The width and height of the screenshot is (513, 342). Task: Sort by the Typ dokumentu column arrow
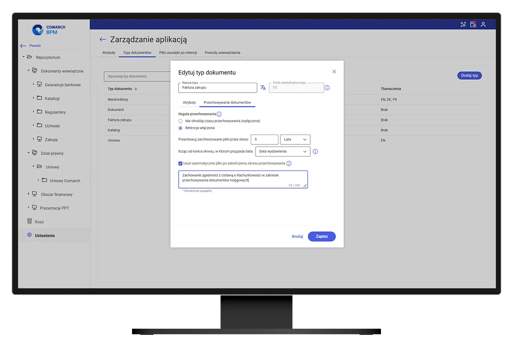tap(136, 89)
